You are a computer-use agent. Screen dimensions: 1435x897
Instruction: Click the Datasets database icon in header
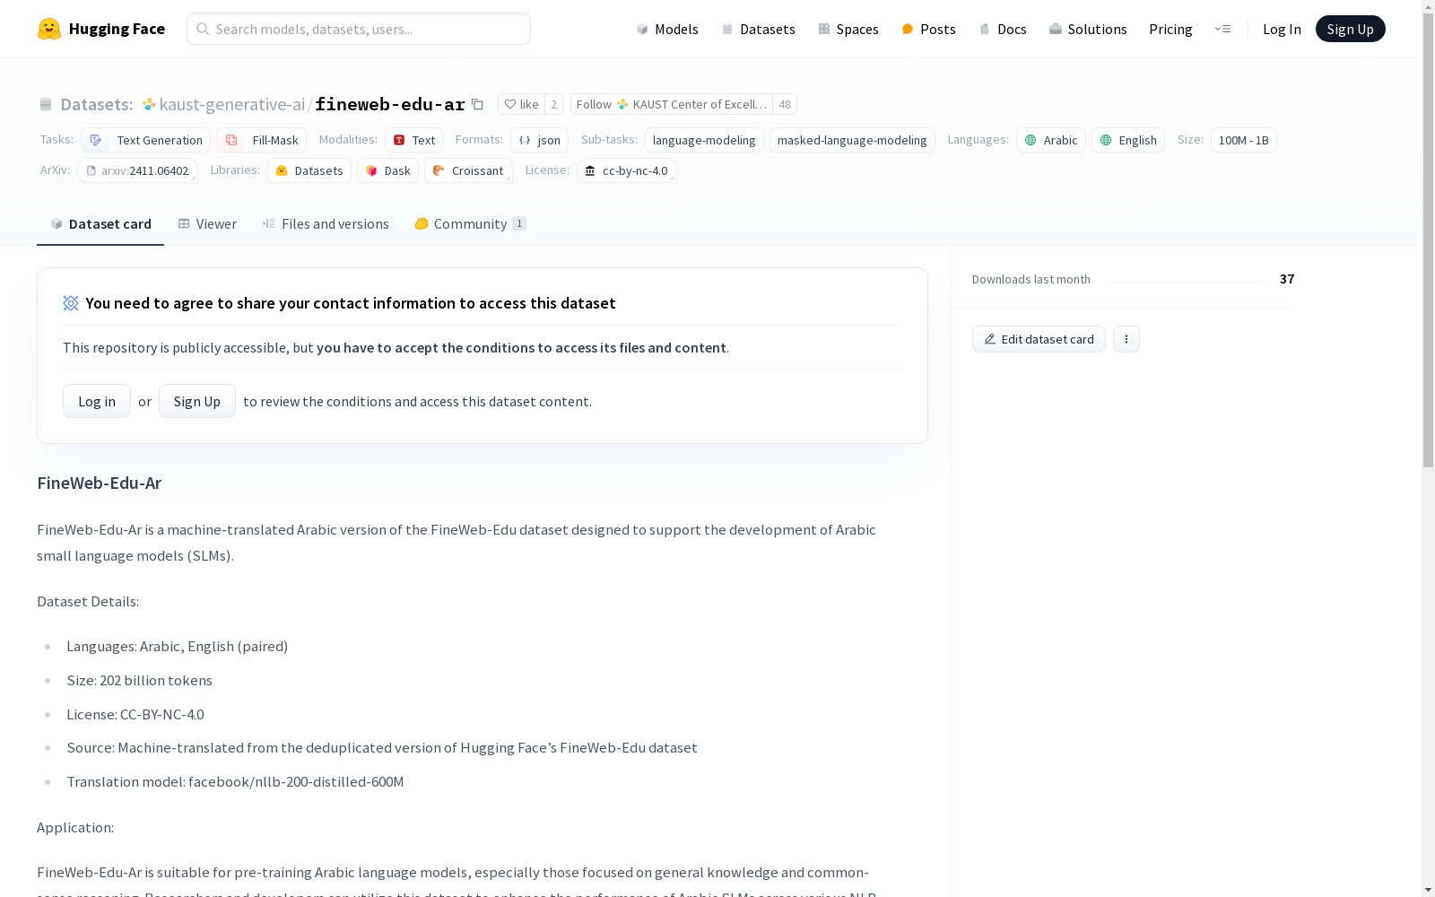[46, 104]
